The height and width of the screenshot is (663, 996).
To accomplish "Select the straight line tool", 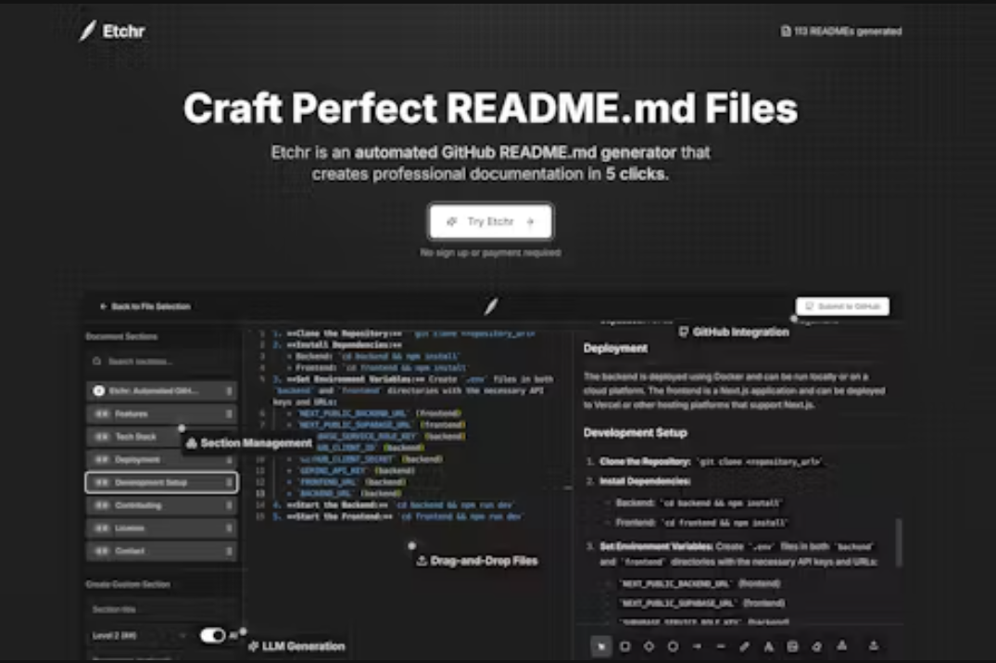I will point(720,646).
